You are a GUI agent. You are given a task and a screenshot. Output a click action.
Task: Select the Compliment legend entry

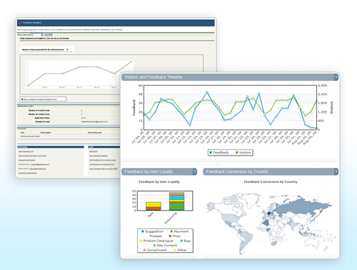tap(155, 250)
